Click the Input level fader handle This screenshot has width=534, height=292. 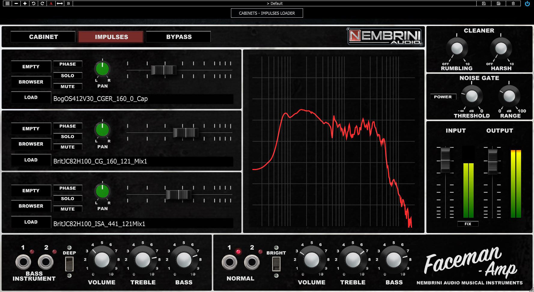445,160
